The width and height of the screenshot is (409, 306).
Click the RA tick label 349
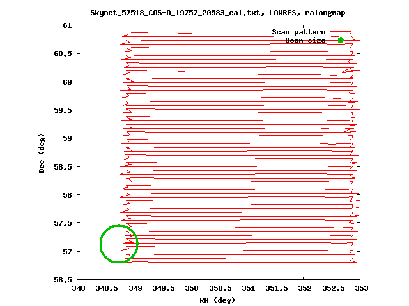135,288
